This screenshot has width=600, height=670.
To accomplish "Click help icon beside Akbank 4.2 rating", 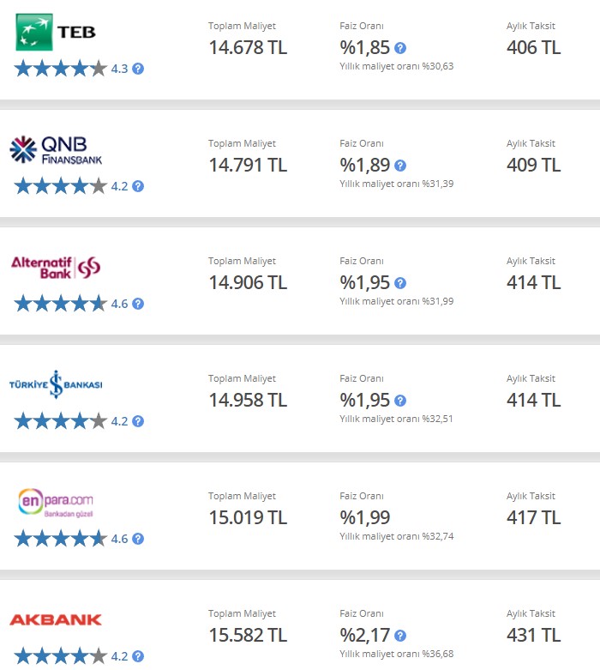I will point(138,656).
